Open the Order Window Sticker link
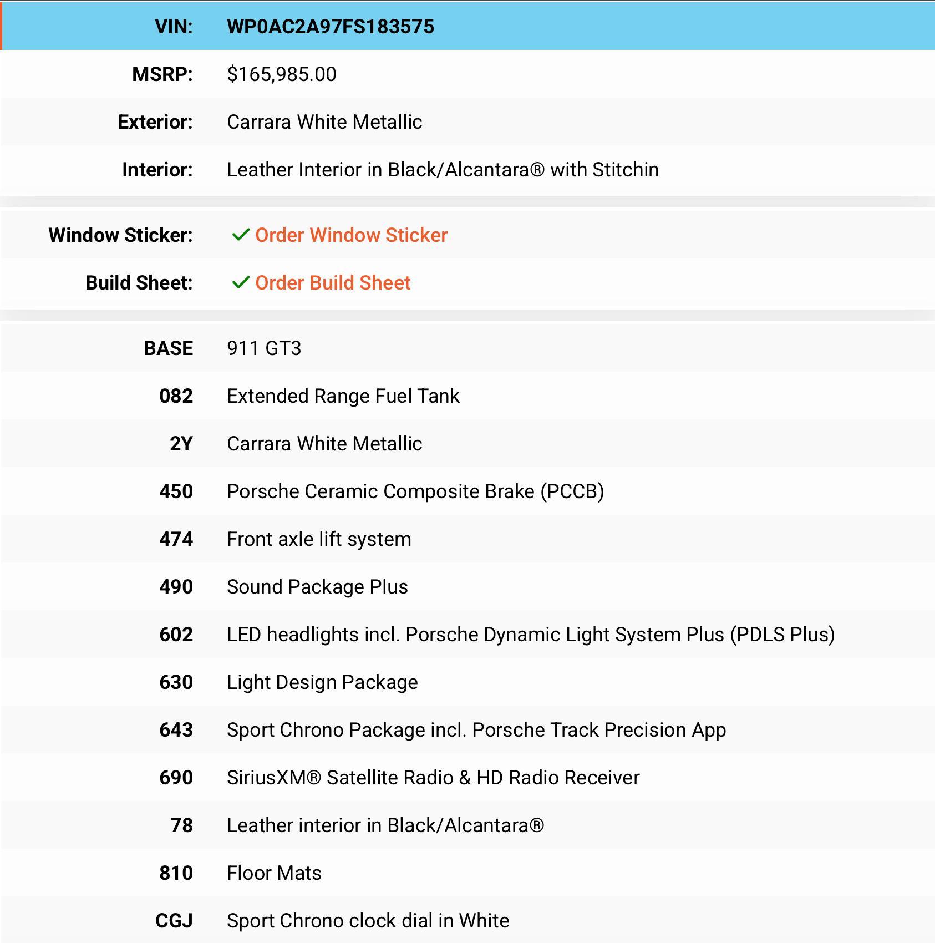Image resolution: width=935 pixels, height=943 pixels. pyautogui.click(x=351, y=235)
